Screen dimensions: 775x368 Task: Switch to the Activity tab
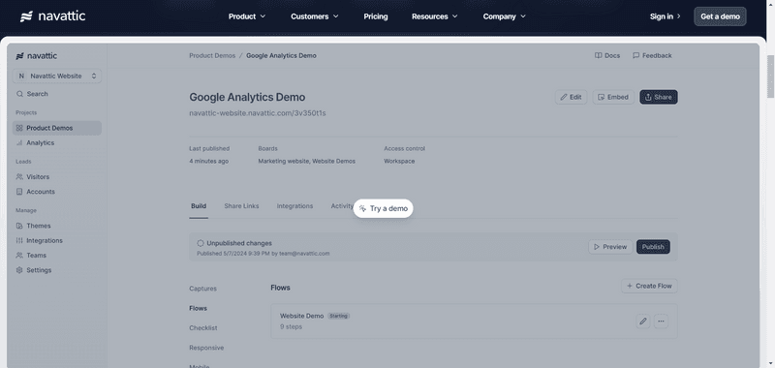342,206
